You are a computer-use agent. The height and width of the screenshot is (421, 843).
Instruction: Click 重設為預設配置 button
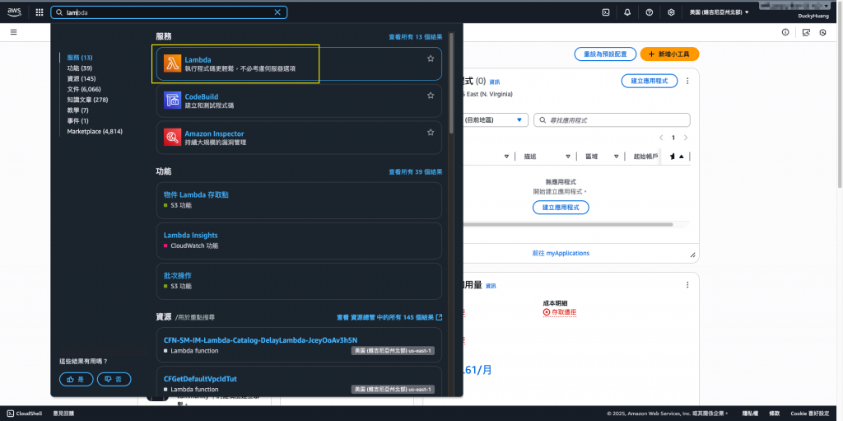[605, 54]
